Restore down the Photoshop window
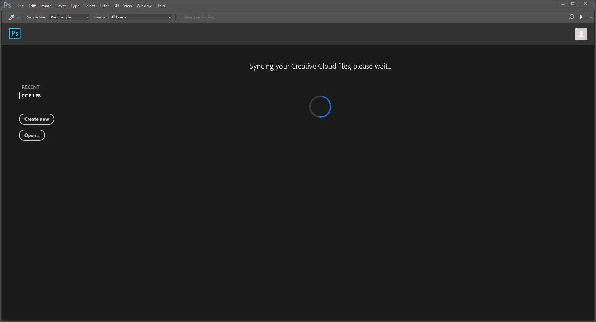This screenshot has height=322, width=596. pos(573,4)
